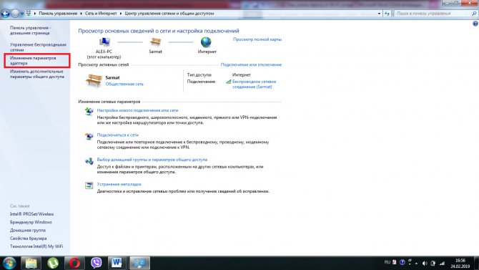Open Домашняя группа link
Image resolution: width=479 pixels, height=270 pixels.
28,230
